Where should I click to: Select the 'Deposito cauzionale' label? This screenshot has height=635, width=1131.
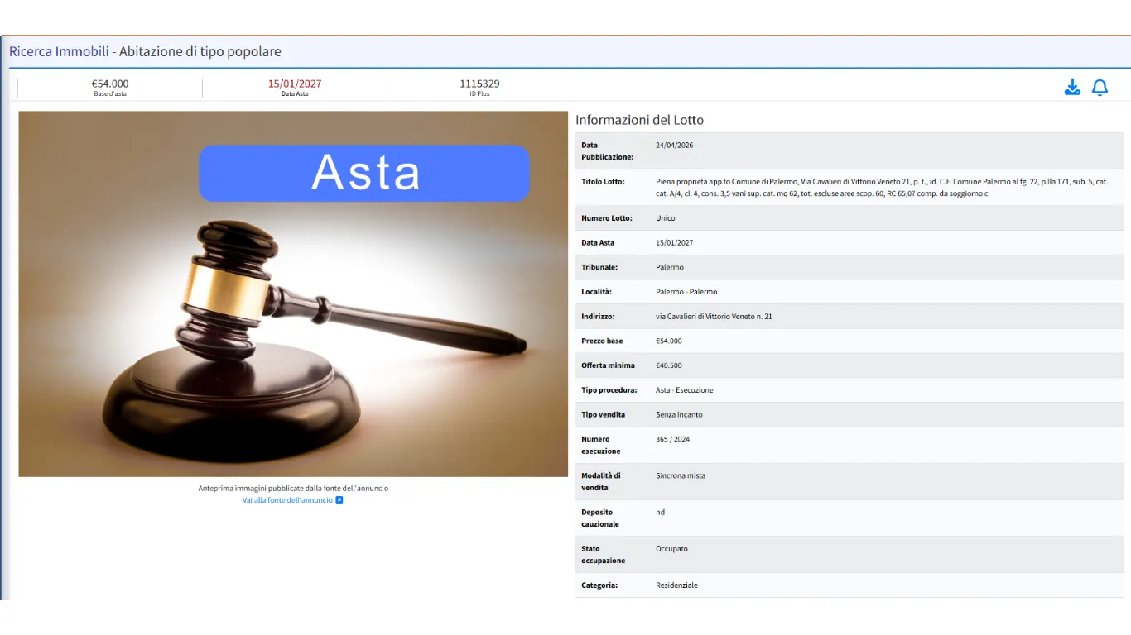tap(600, 518)
